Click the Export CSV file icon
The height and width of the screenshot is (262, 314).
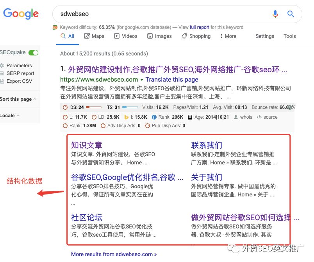(x=2, y=81)
